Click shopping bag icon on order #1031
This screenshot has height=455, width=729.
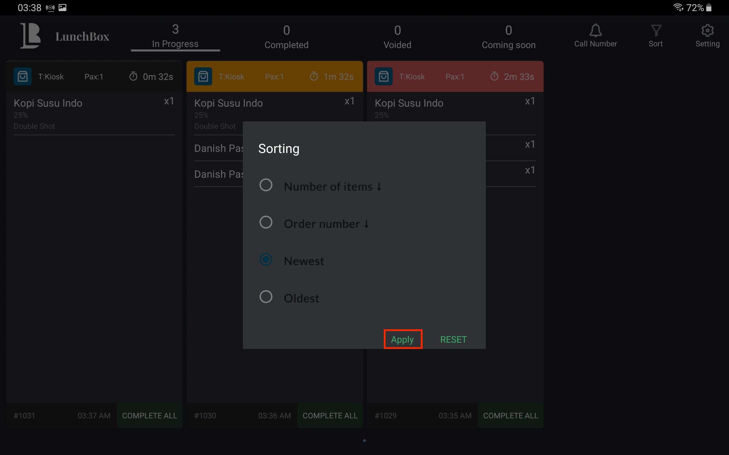(x=22, y=76)
